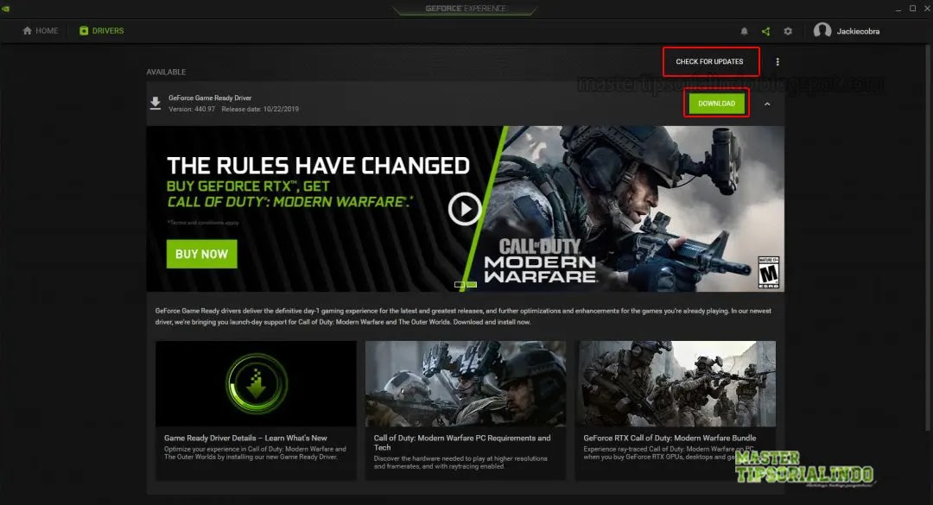Switch to the DRIVERS tab
The image size is (933, 505).
[102, 31]
